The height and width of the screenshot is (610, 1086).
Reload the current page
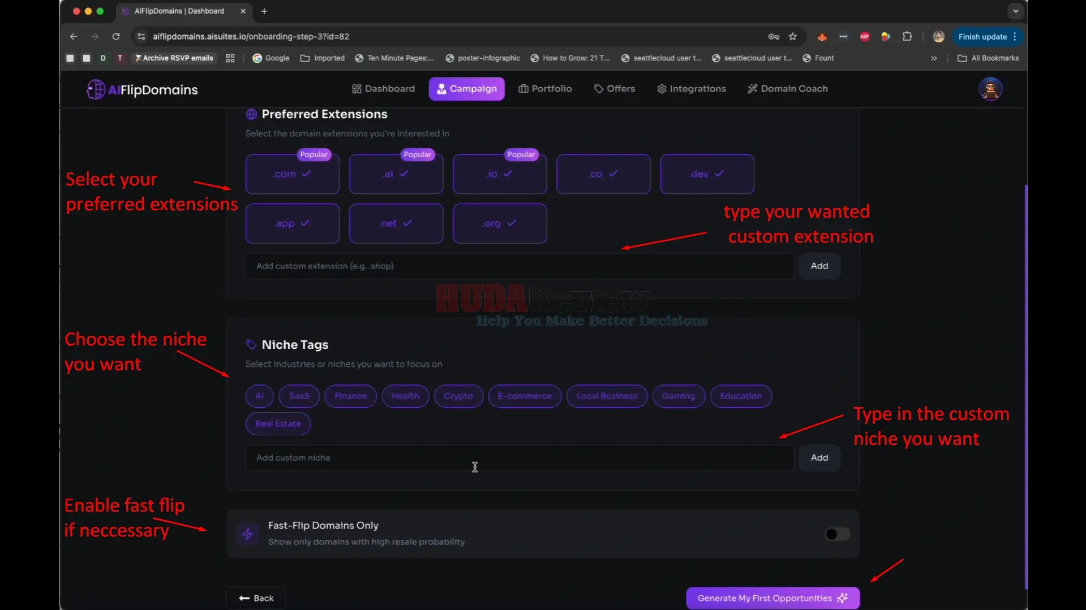coord(116,36)
